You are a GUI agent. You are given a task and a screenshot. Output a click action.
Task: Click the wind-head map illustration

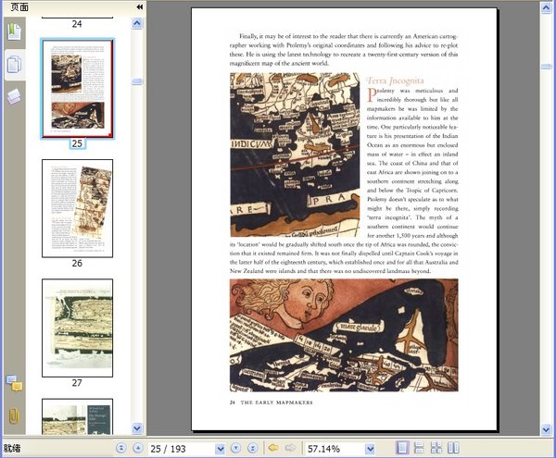pyautogui.click(x=344, y=335)
